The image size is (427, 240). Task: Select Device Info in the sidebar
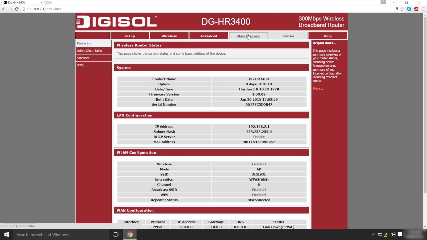tap(94, 43)
